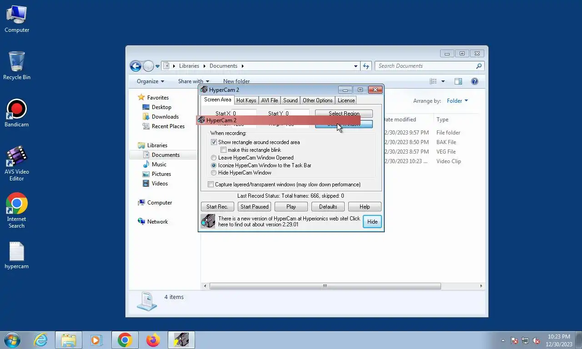Refresh the Documents folder view
582x349 pixels.
[366, 66]
